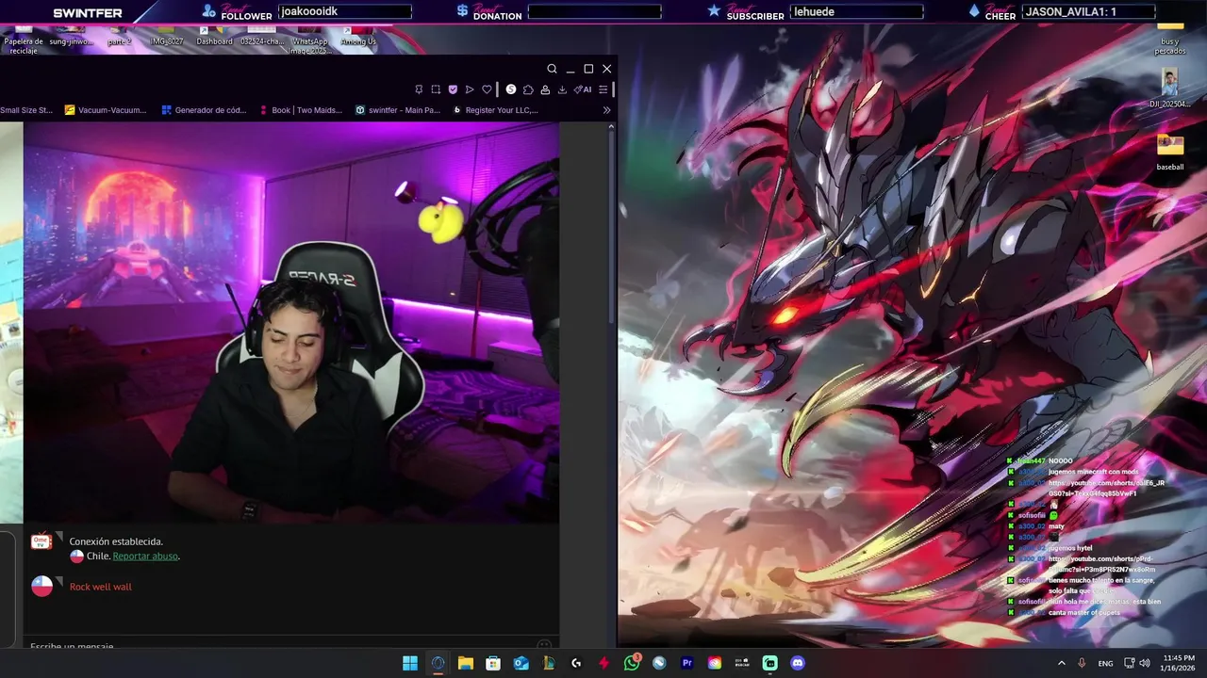Open the volume speaker tray icon
Image resolution: width=1207 pixels, height=678 pixels.
coord(1144,663)
